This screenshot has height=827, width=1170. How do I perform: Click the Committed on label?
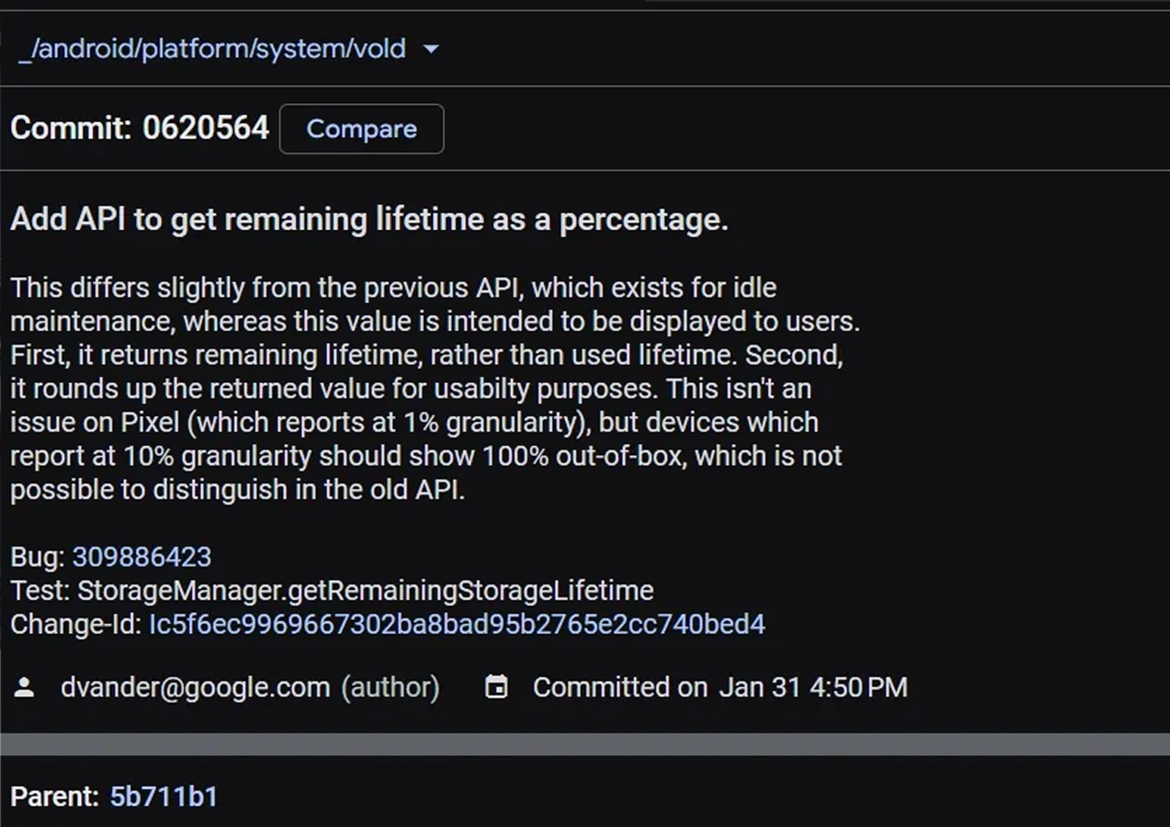620,687
